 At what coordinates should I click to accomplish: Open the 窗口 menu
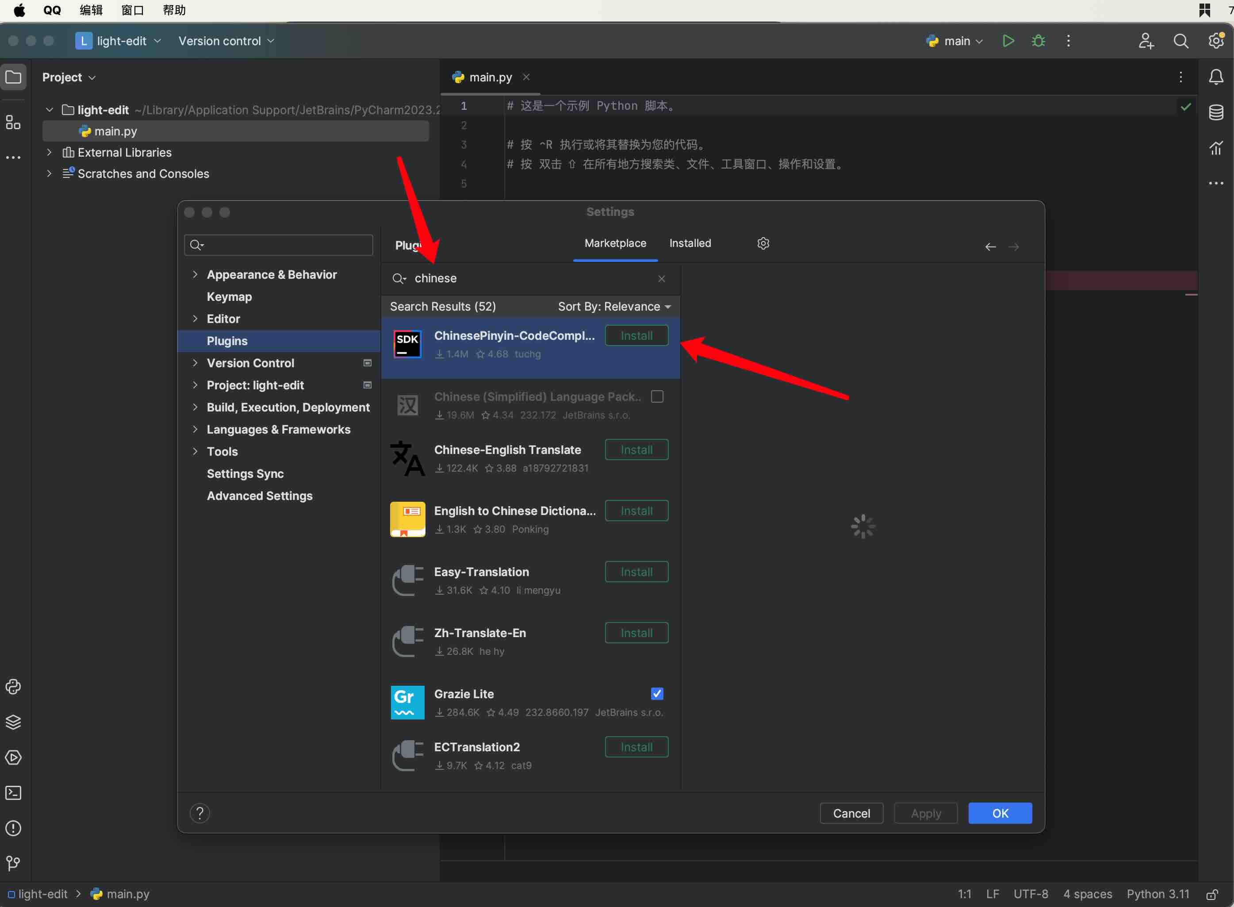[x=132, y=10]
